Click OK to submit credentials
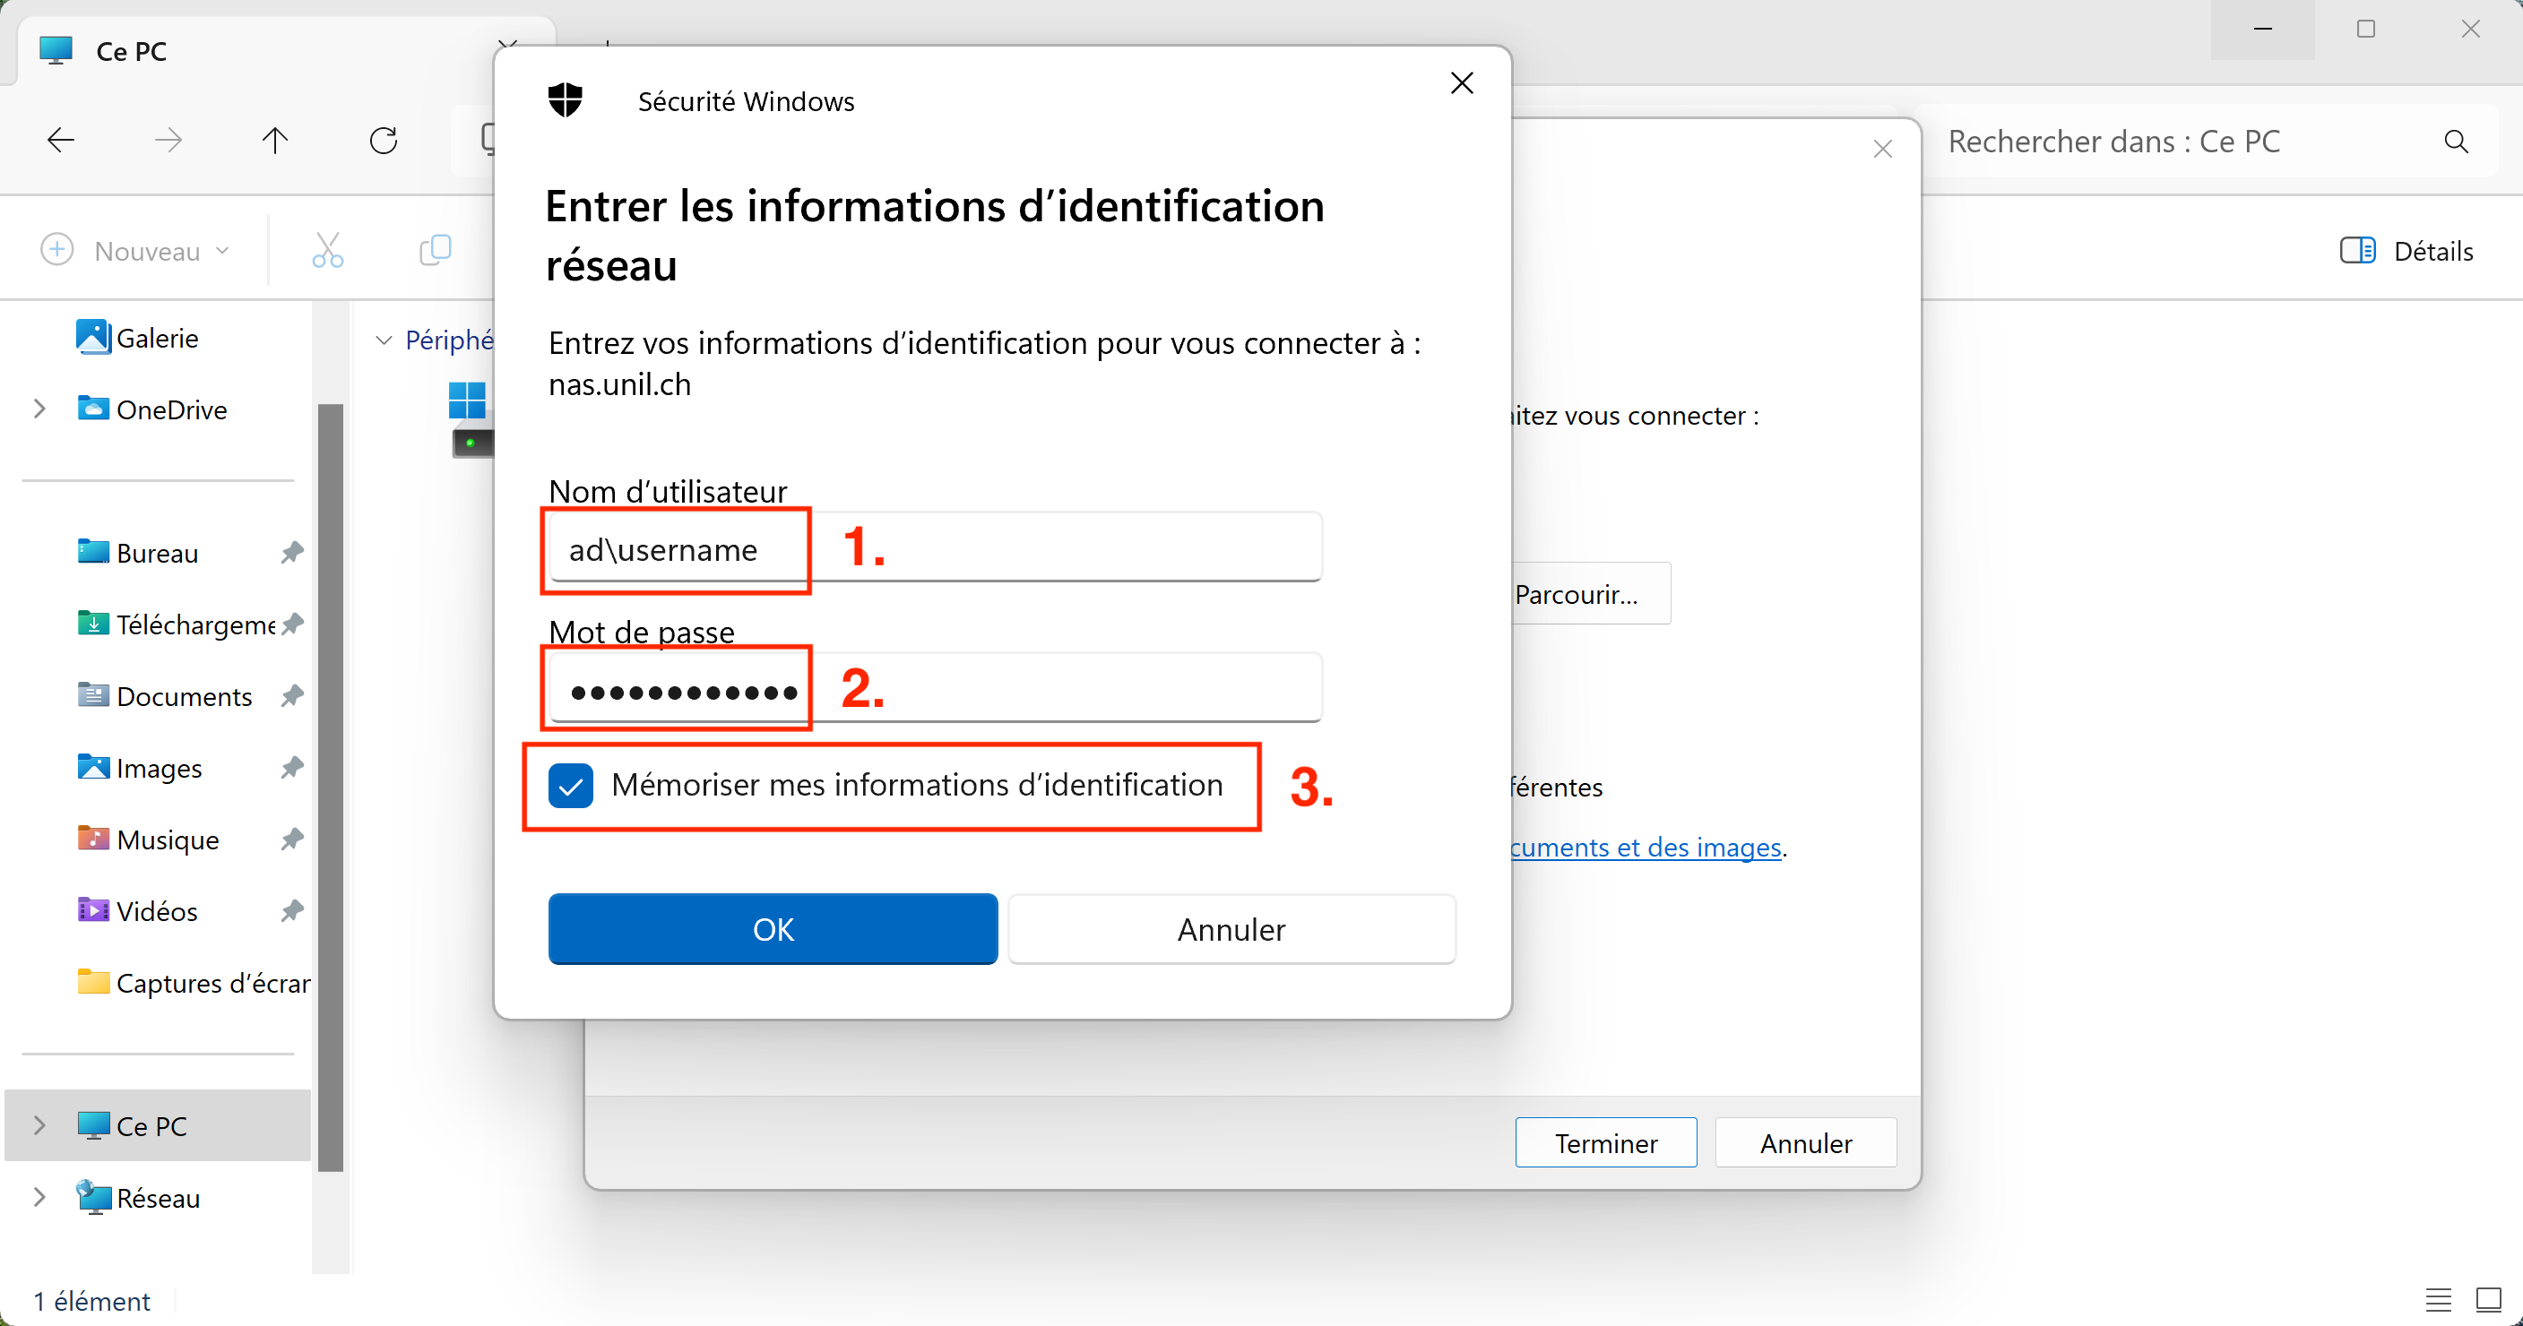Screen dimensions: 2523x1326 coord(773,928)
